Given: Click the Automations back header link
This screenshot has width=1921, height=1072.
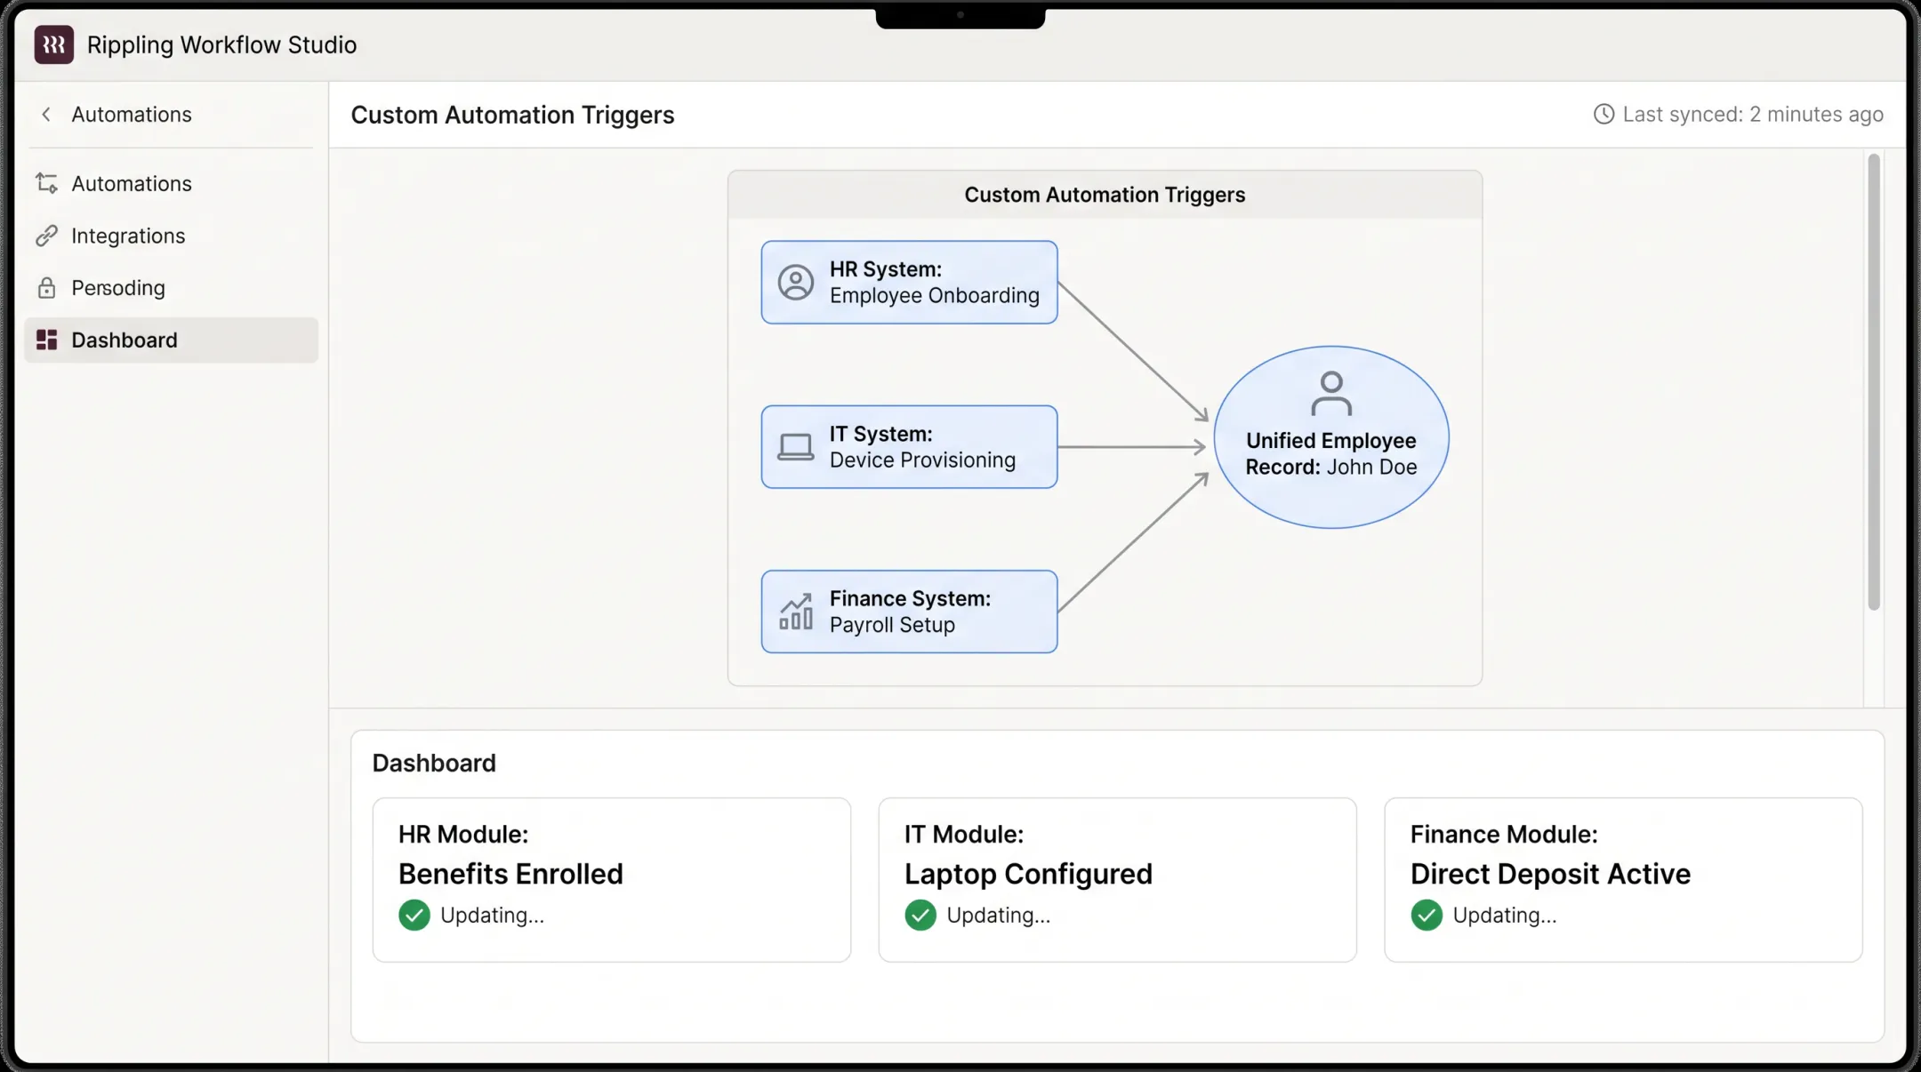Looking at the screenshot, I should coord(132,115).
